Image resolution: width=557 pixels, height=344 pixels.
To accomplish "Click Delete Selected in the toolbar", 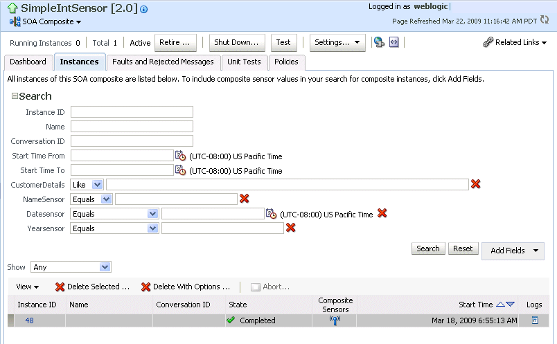I will (x=92, y=287).
